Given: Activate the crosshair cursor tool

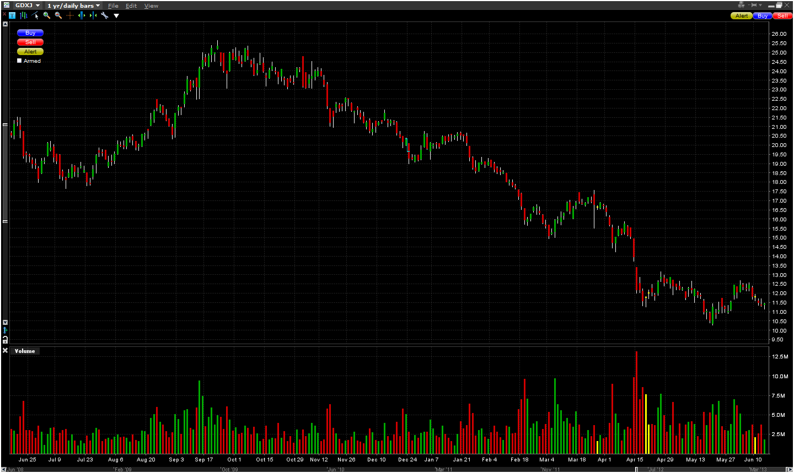Looking at the screenshot, I should click(70, 15).
